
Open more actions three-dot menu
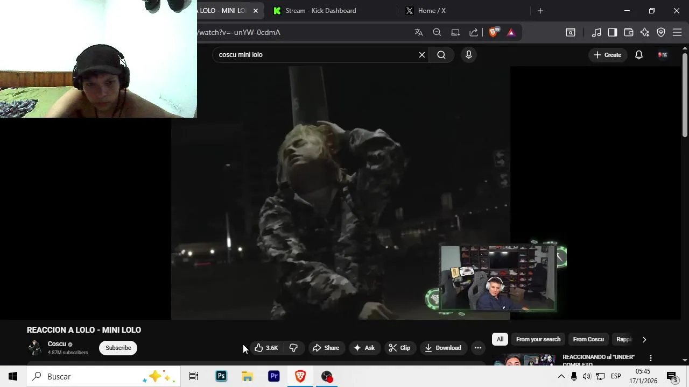(478, 348)
